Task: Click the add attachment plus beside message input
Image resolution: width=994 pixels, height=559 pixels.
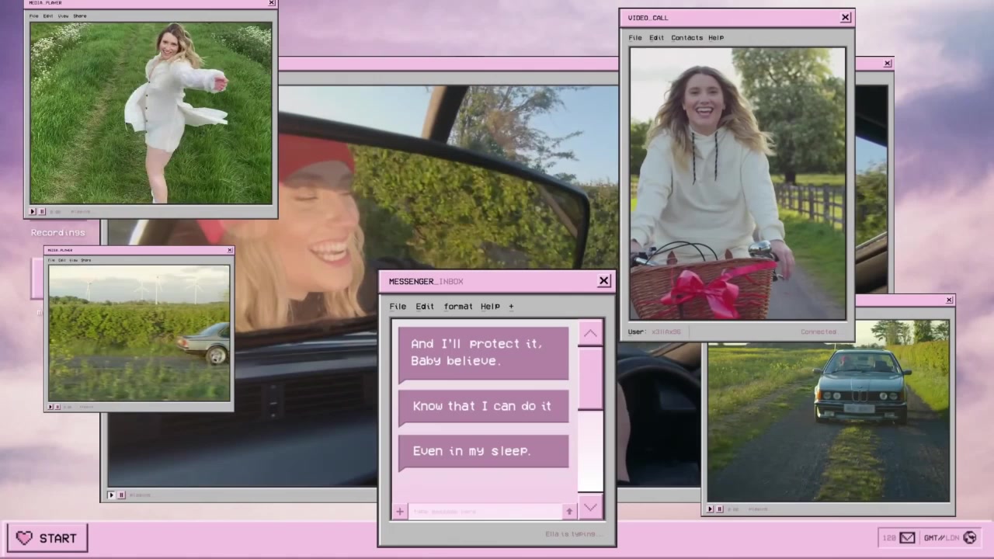Action: (399, 511)
